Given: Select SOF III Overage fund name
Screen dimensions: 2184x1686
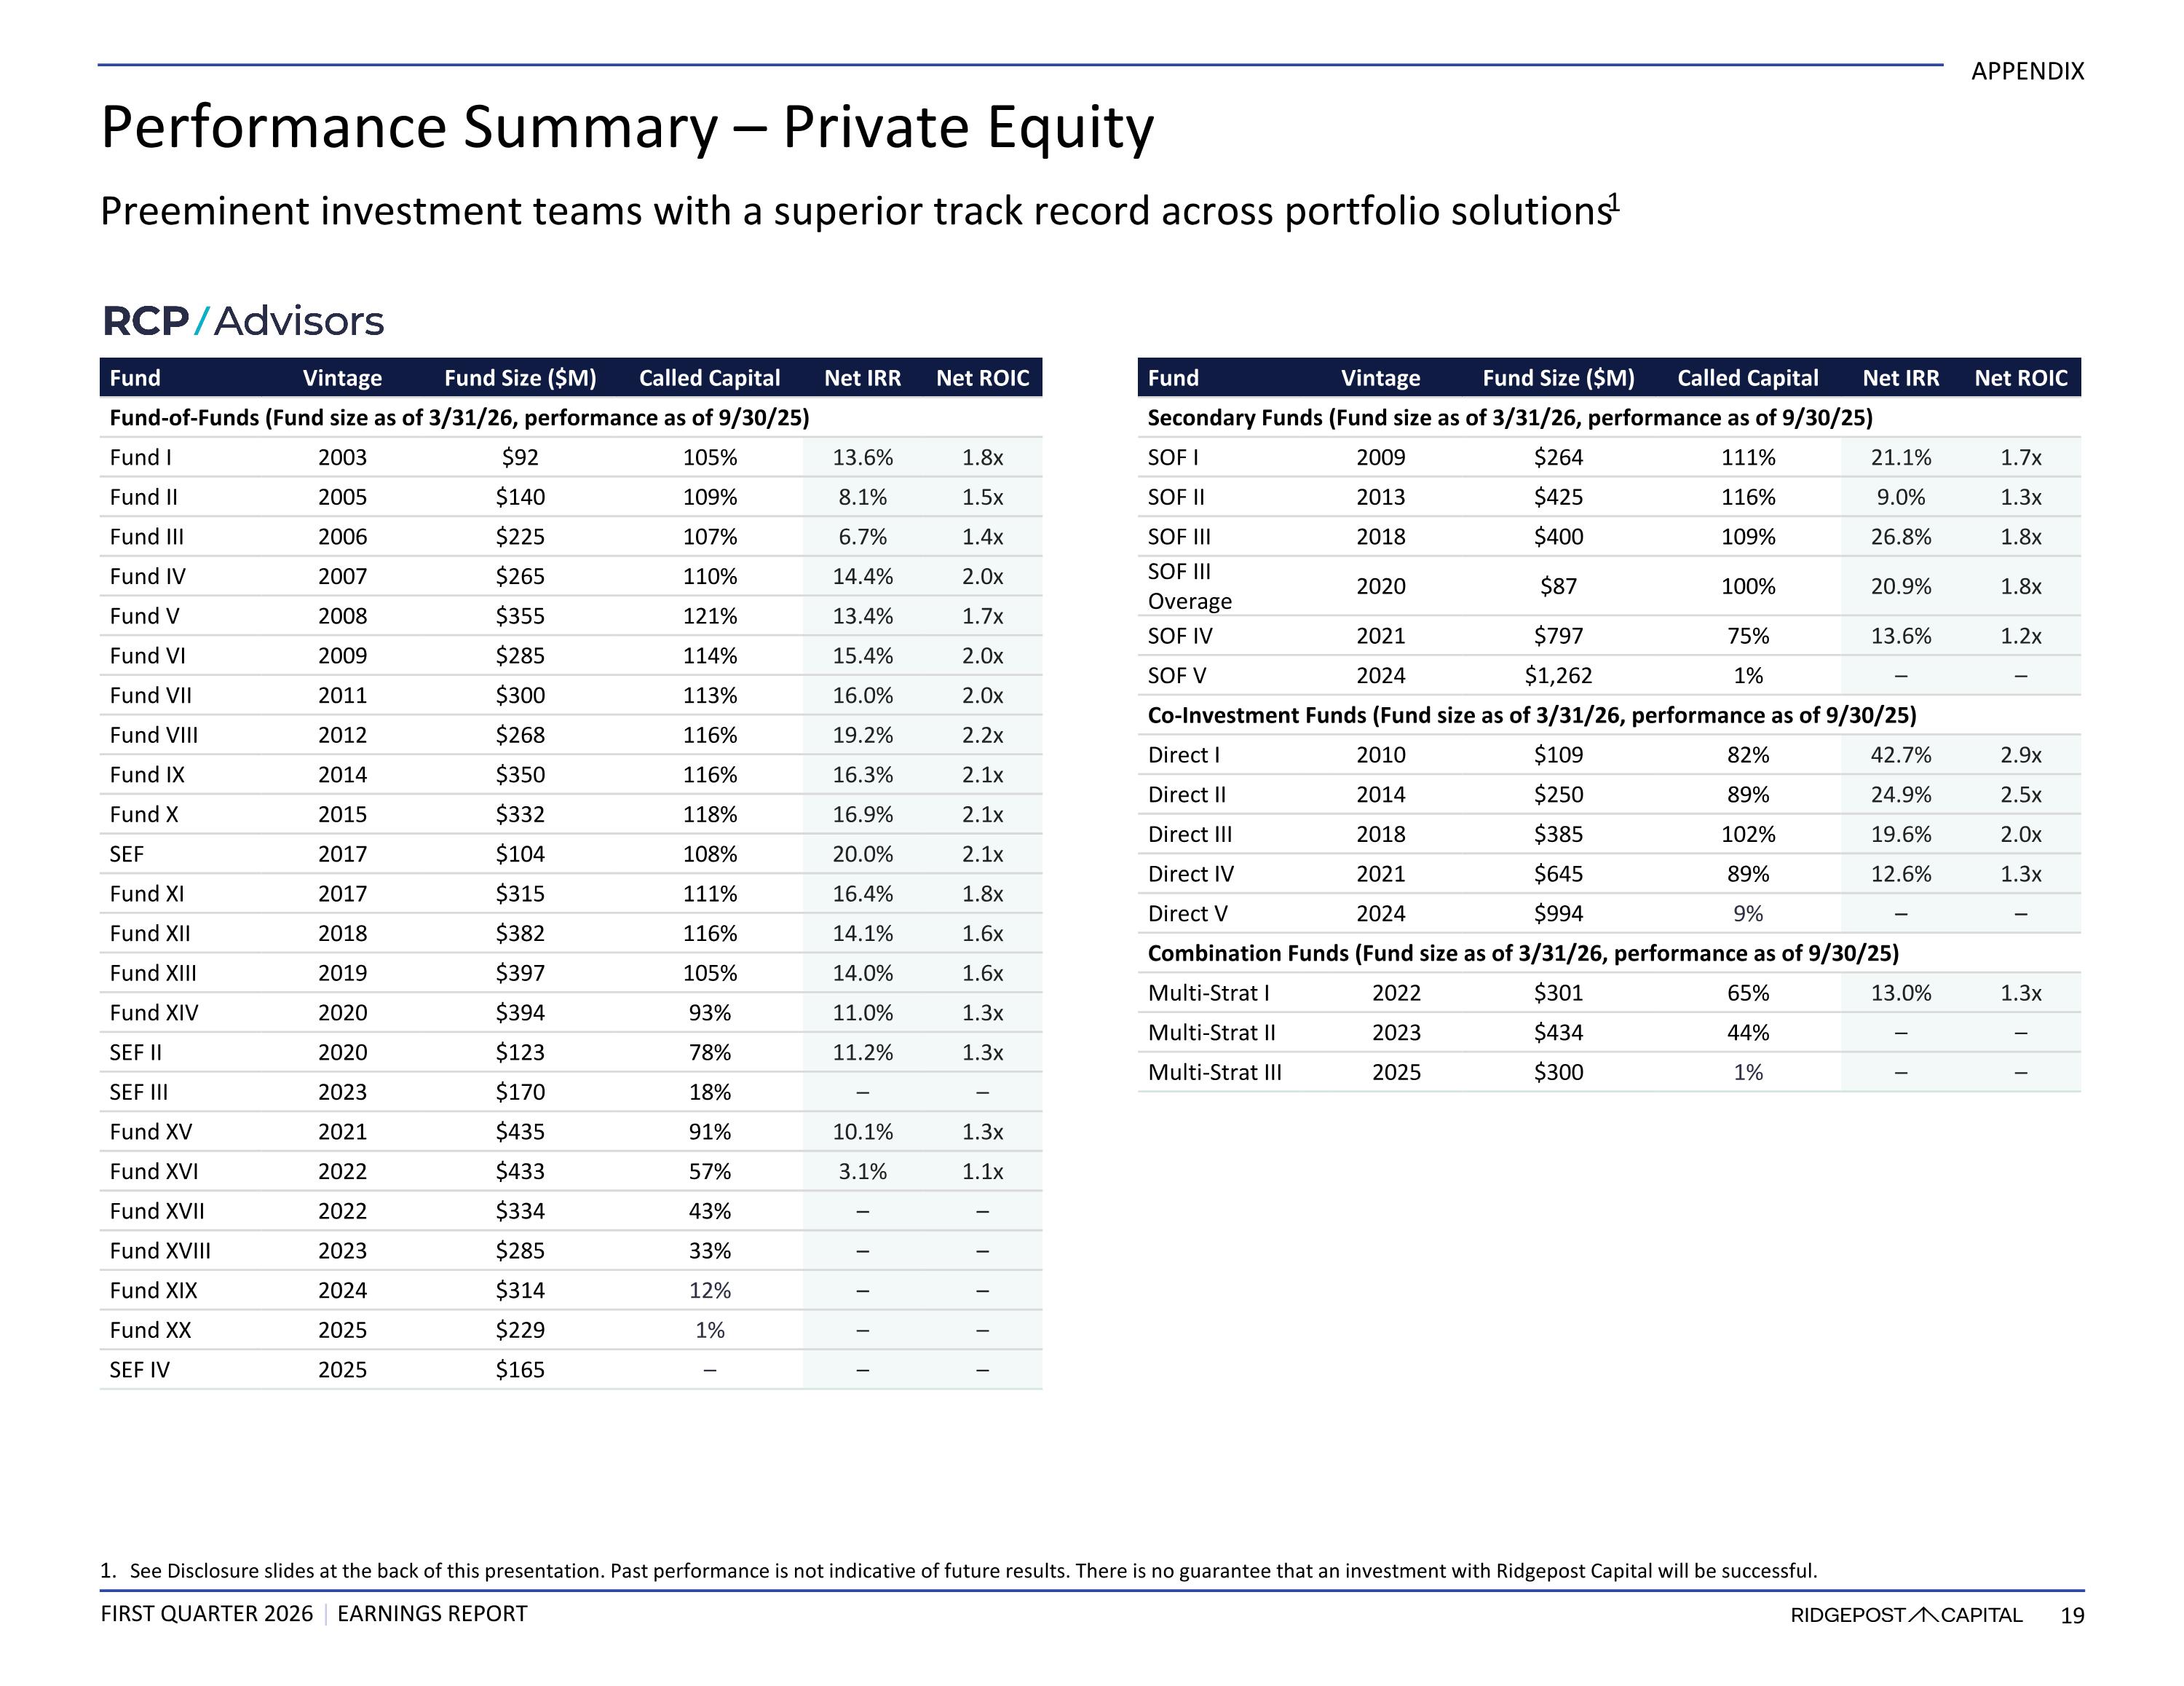Looking at the screenshot, I should (1189, 586).
